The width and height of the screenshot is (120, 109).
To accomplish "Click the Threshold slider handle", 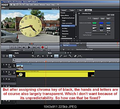I will (107, 32).
